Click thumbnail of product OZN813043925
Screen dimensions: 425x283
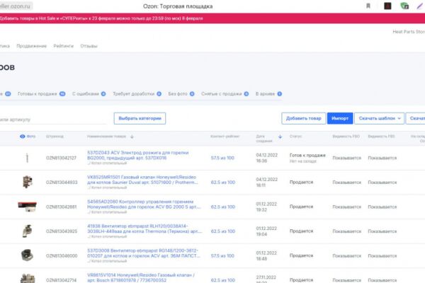pyautogui.click(x=28, y=231)
